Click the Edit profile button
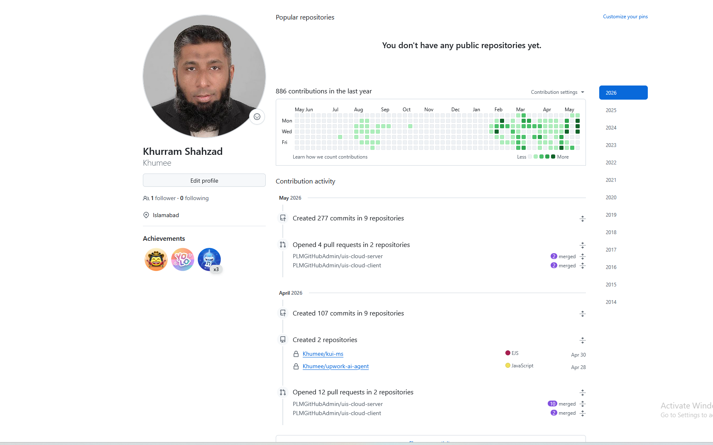The width and height of the screenshot is (713, 445). point(204,181)
